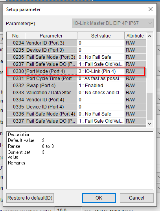Click set value 0 : No check and cl...
The width and height of the screenshot is (160, 211).
pyautogui.click(x=101, y=93)
